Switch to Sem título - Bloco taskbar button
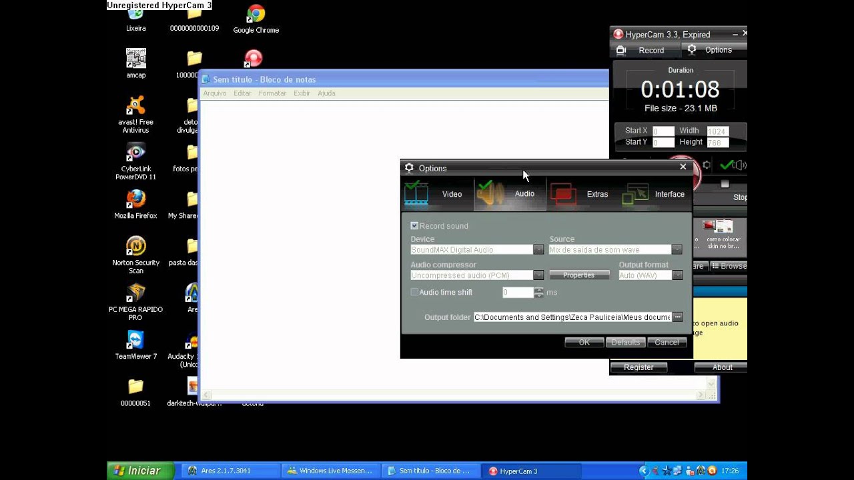 [432, 471]
